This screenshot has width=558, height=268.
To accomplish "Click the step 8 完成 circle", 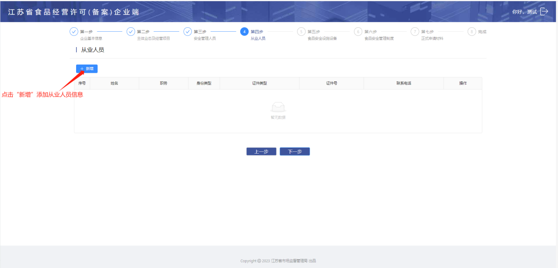I will [472, 32].
